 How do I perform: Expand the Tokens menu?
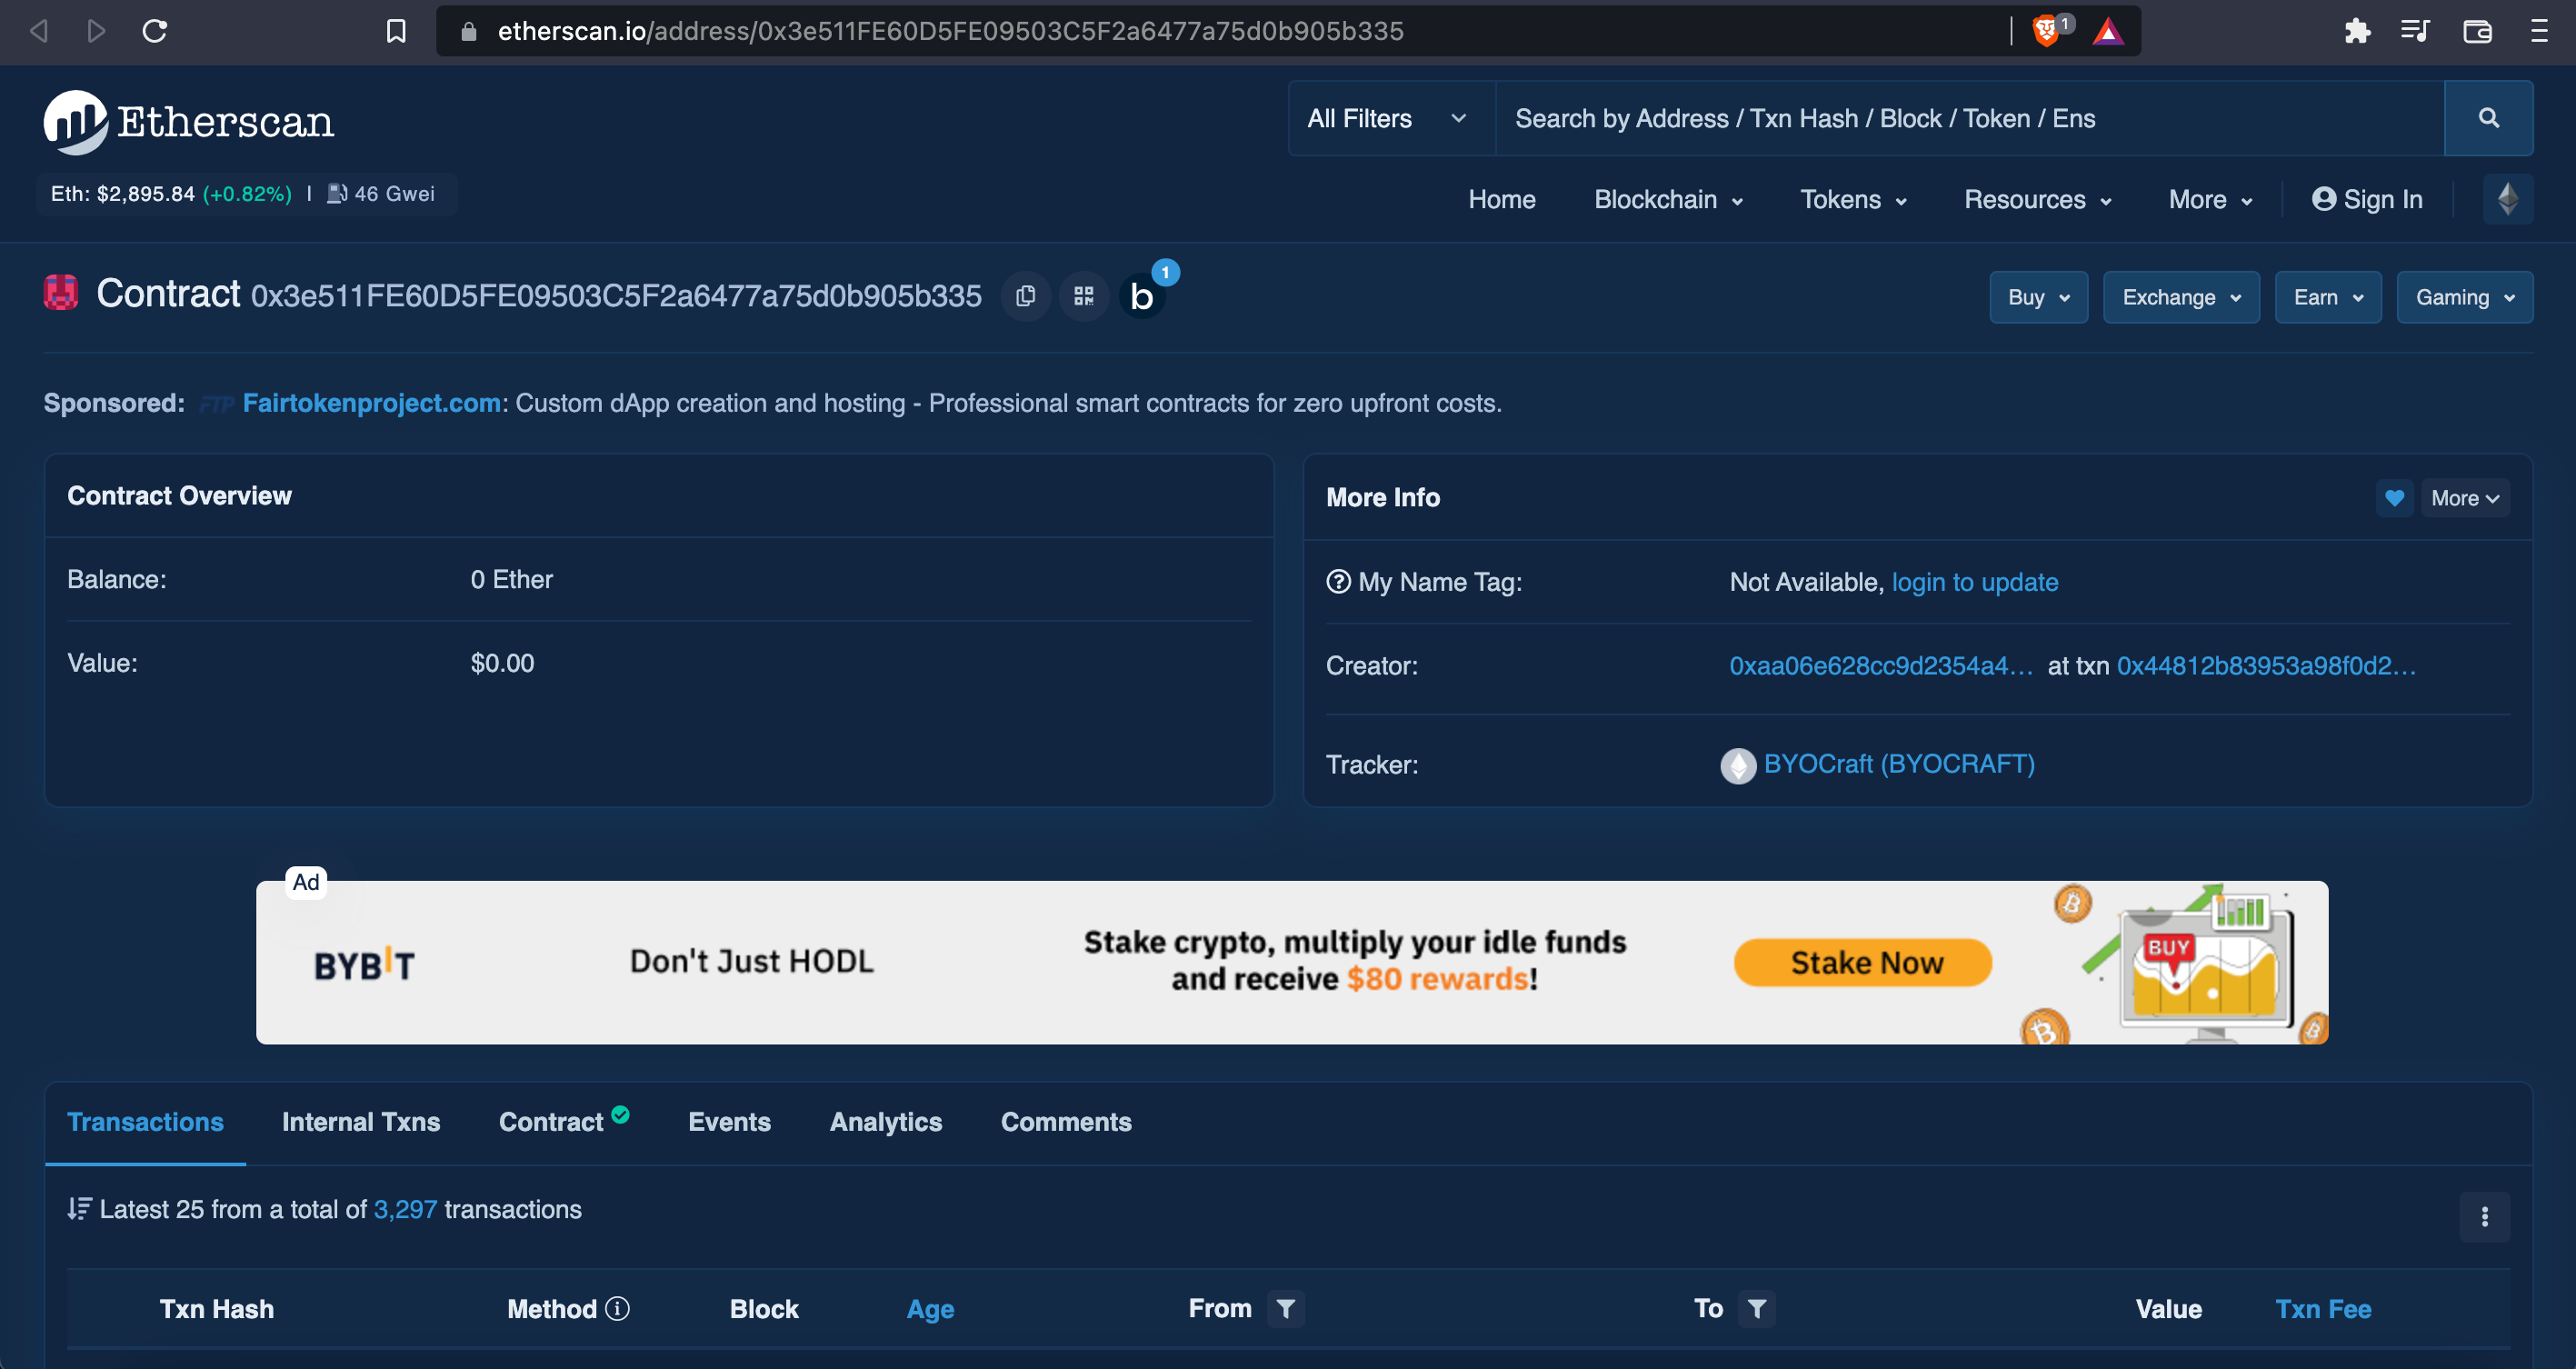tap(1853, 199)
